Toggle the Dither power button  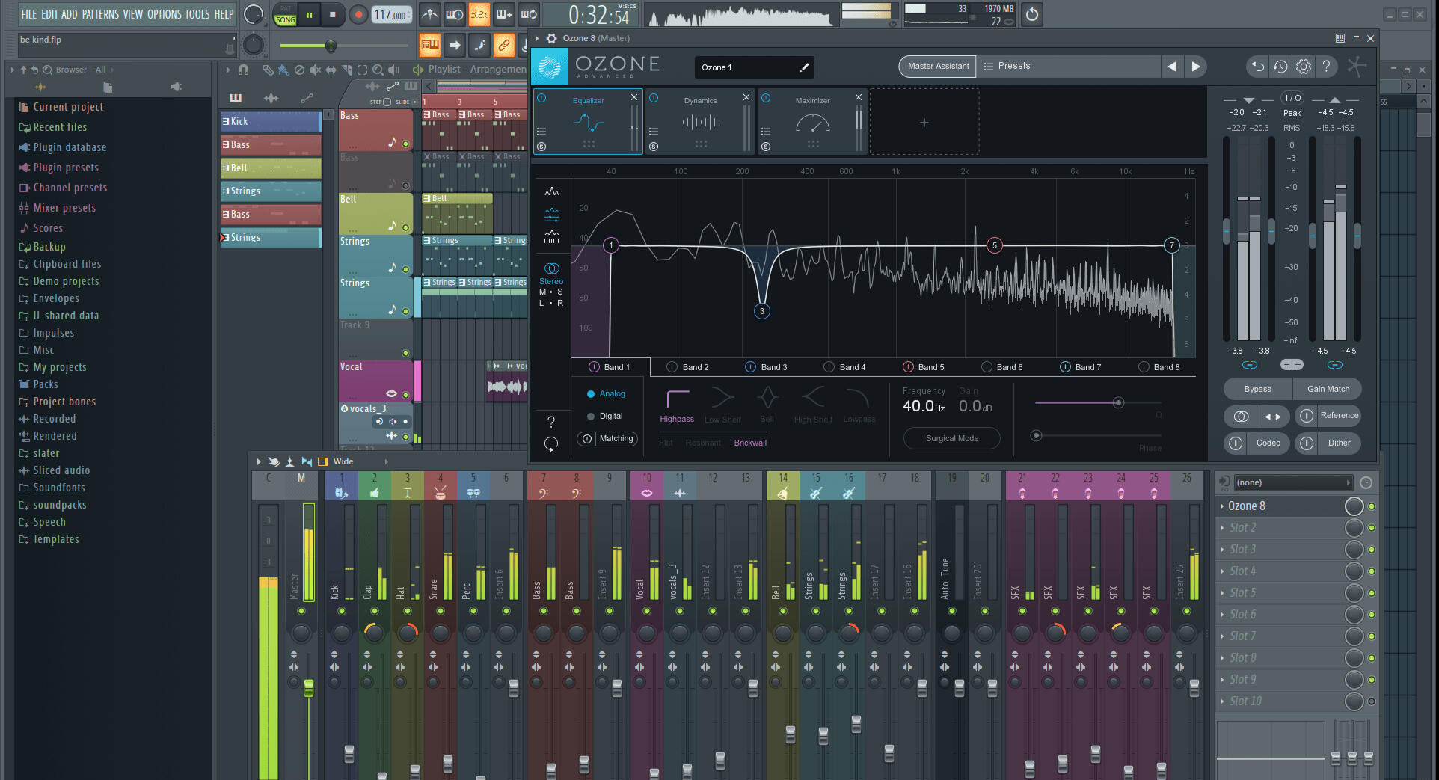1307,443
